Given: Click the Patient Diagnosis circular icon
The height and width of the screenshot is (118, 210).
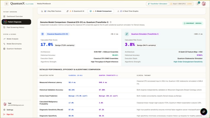Looking at the screenshot, I should click(5, 22).
